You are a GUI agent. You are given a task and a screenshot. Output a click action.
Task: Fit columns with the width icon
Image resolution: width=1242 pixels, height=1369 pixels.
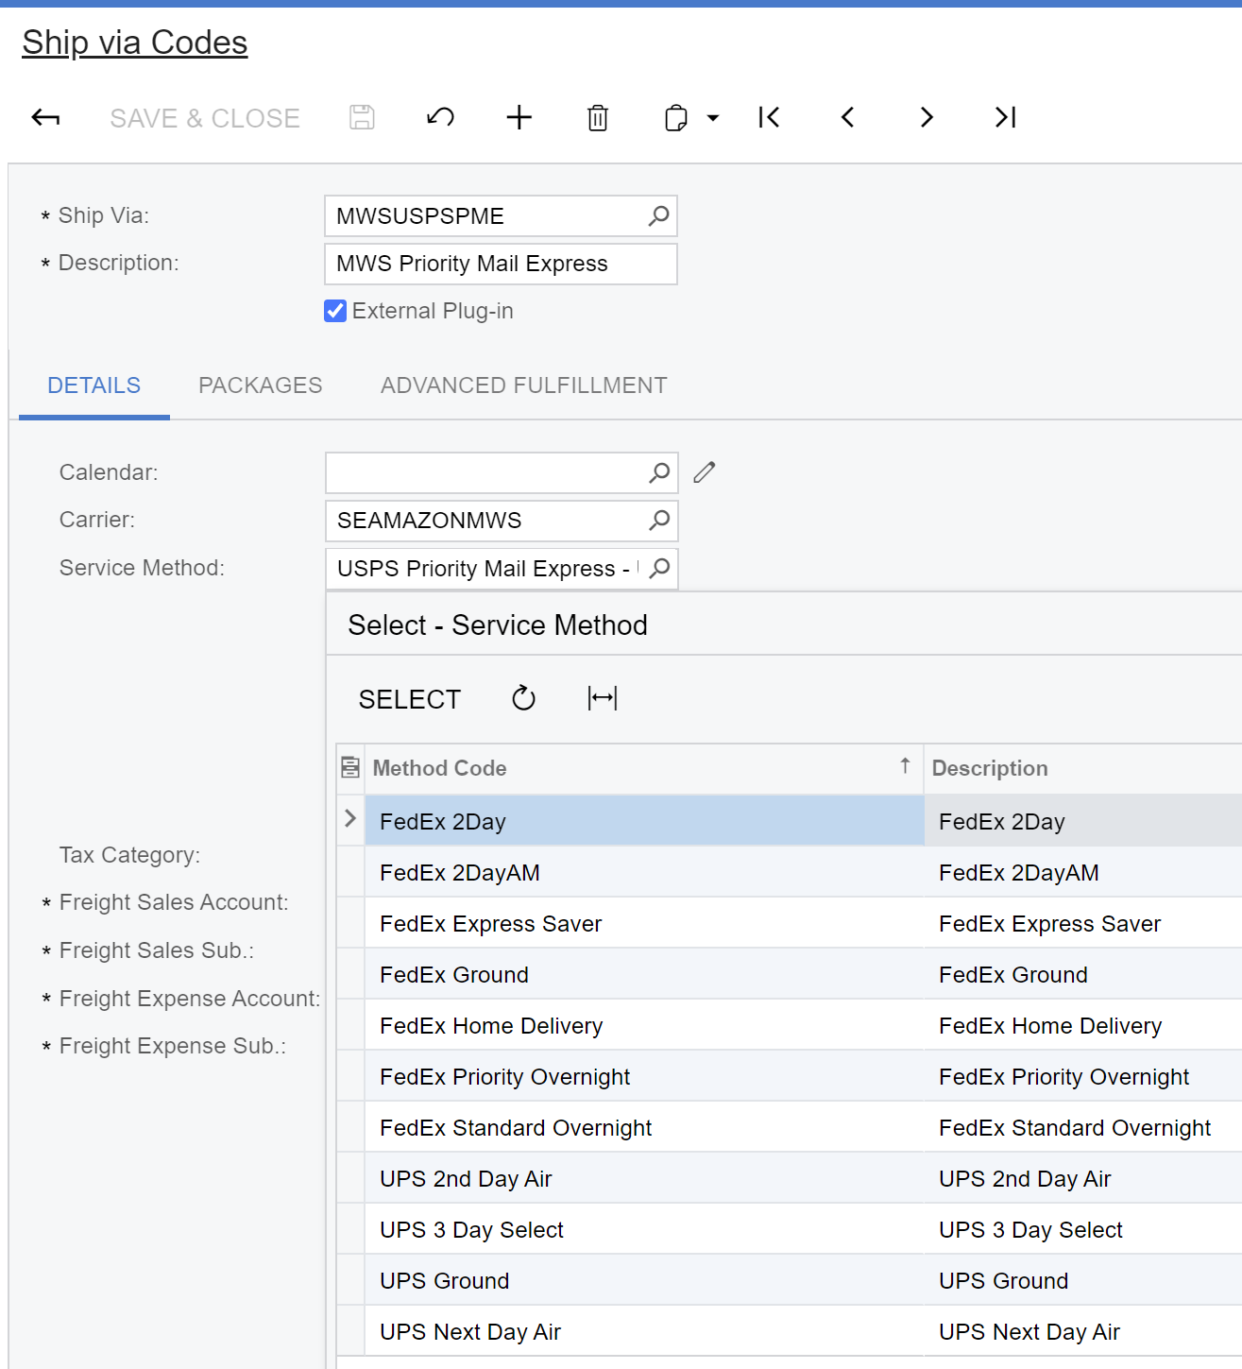coord(603,699)
